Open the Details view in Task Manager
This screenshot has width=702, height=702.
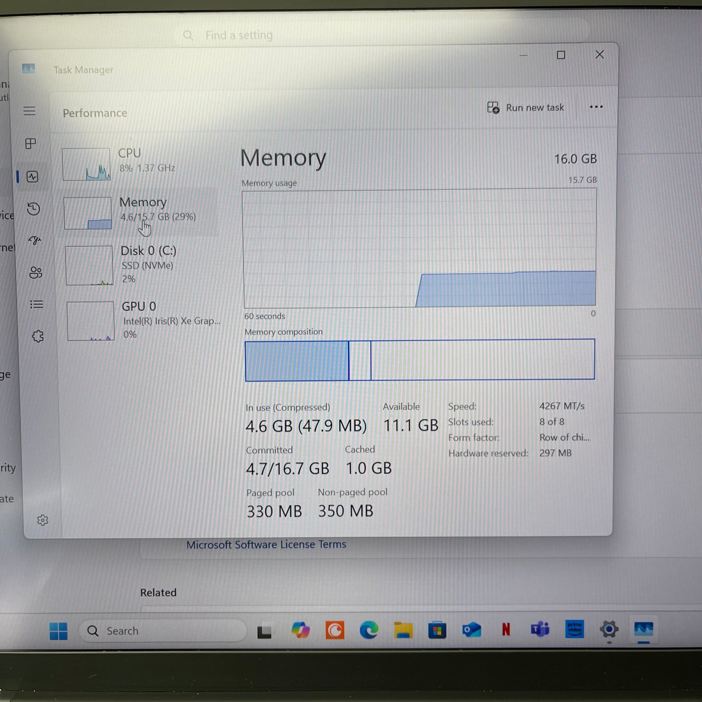coord(36,305)
